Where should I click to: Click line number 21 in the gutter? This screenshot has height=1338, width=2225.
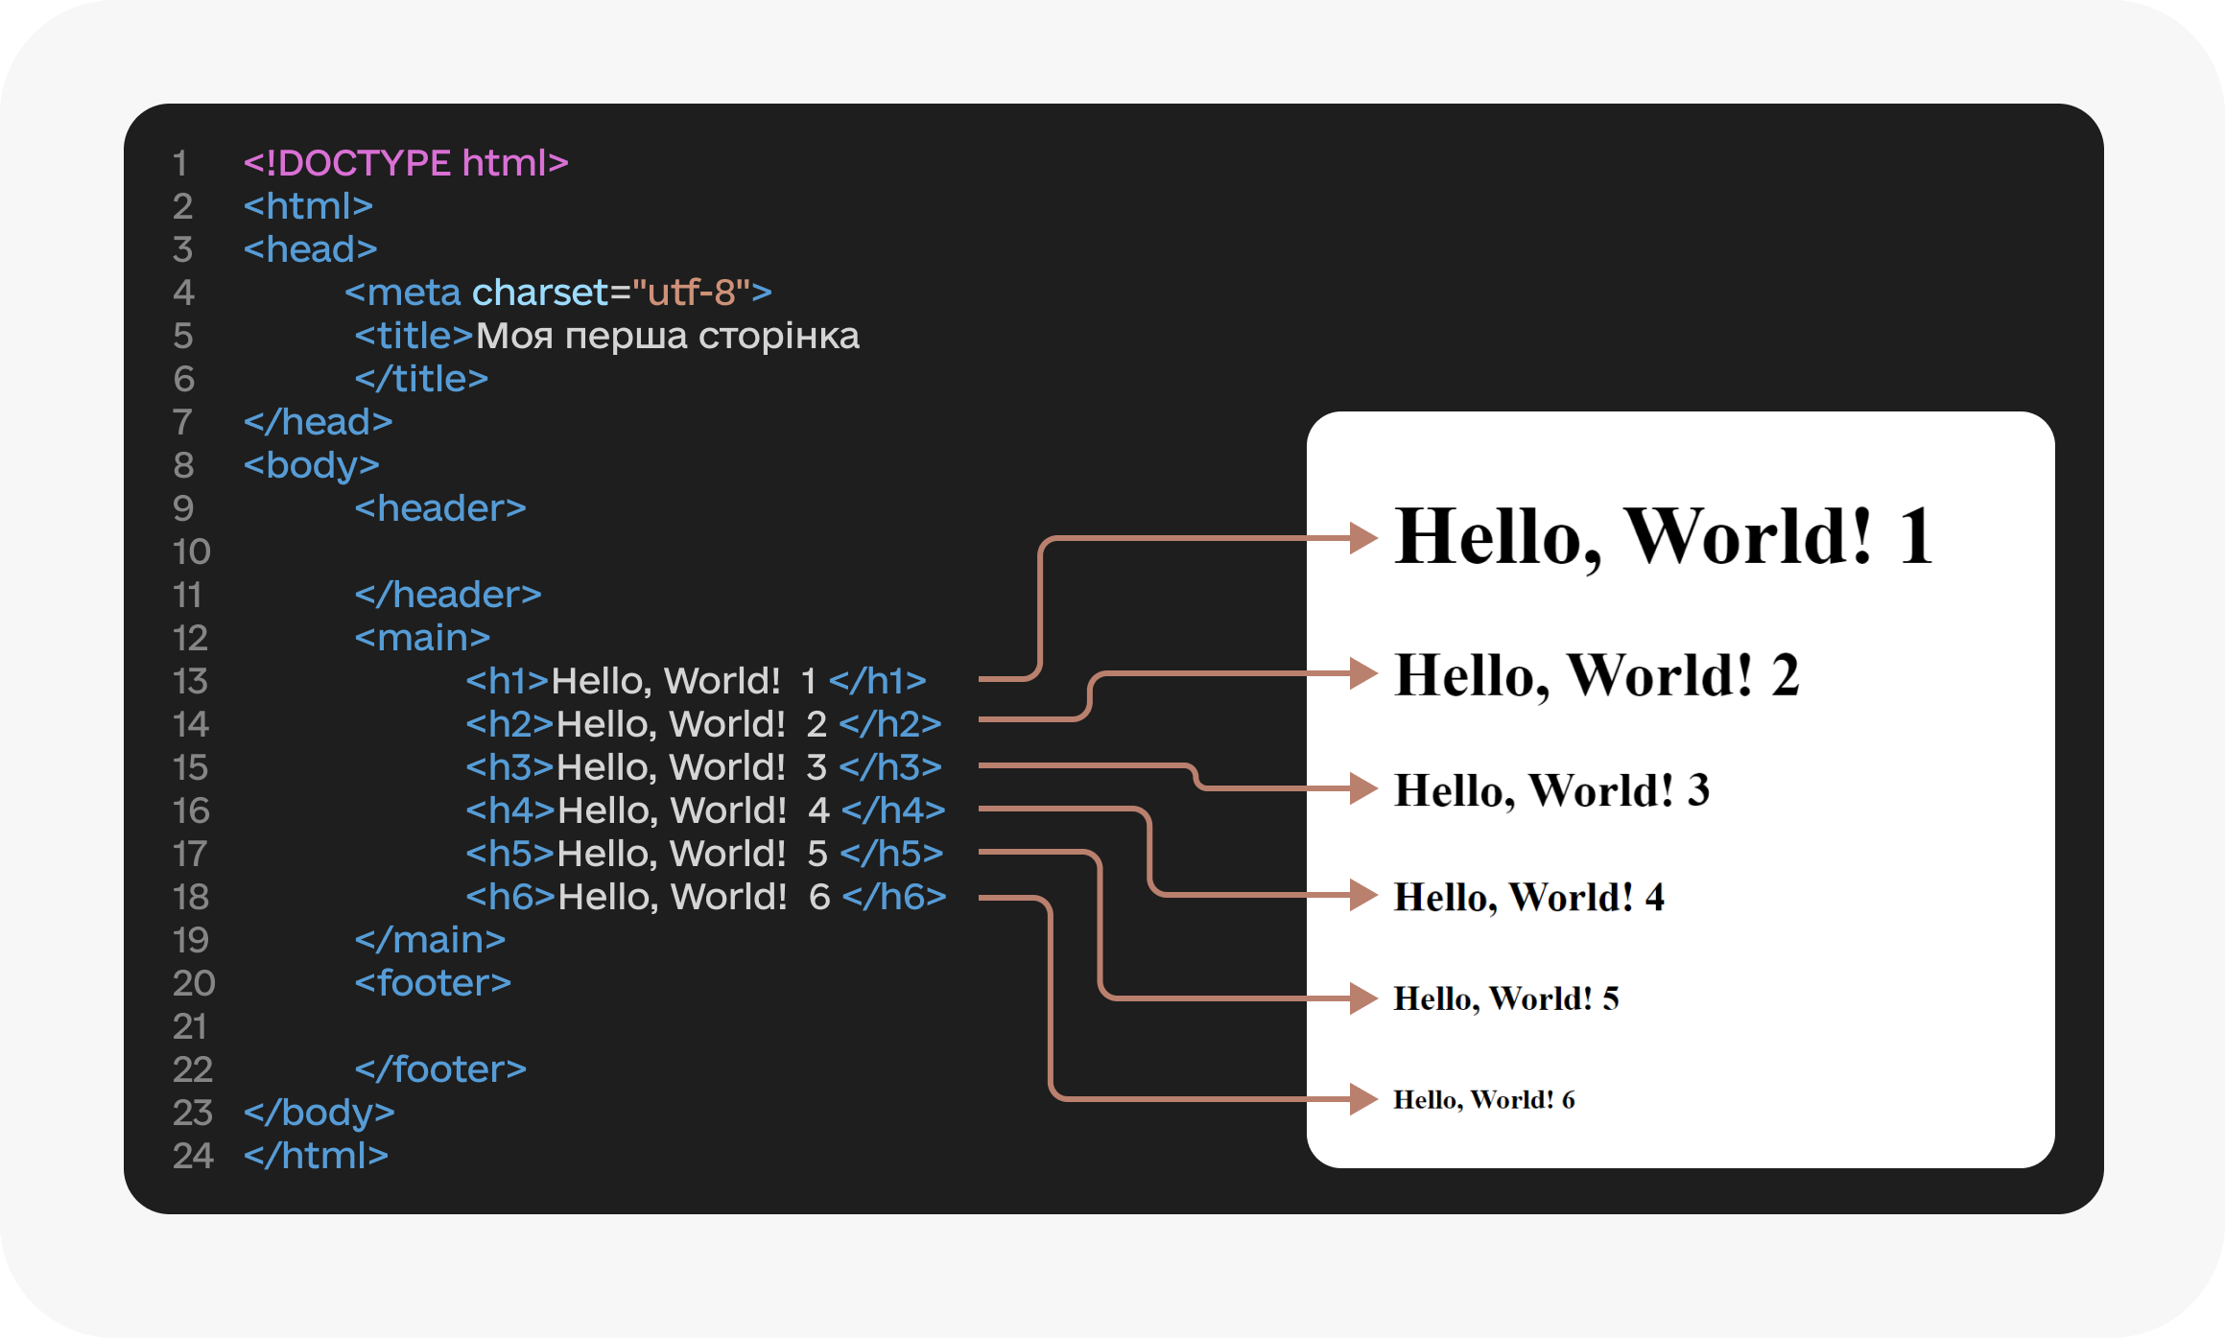[190, 1026]
